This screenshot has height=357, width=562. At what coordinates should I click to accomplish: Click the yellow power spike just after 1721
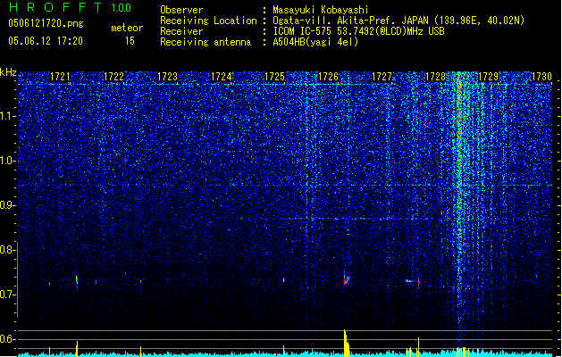click(77, 349)
